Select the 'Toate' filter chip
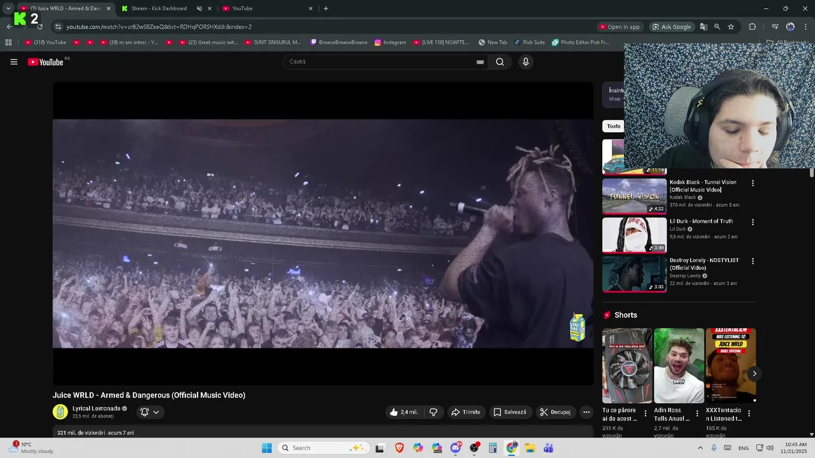The image size is (815, 458). [x=613, y=126]
